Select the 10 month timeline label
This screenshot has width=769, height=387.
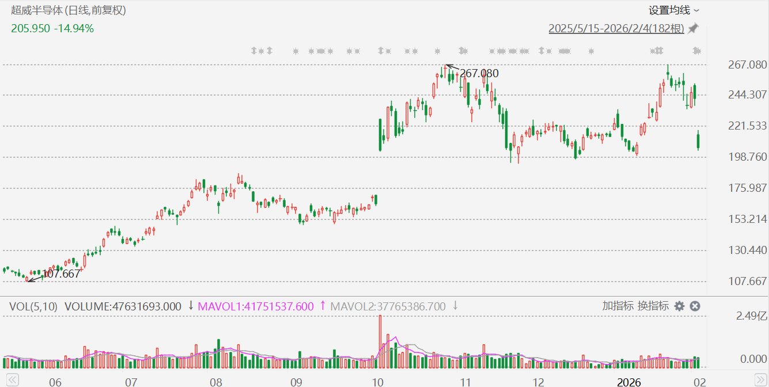coord(378,381)
